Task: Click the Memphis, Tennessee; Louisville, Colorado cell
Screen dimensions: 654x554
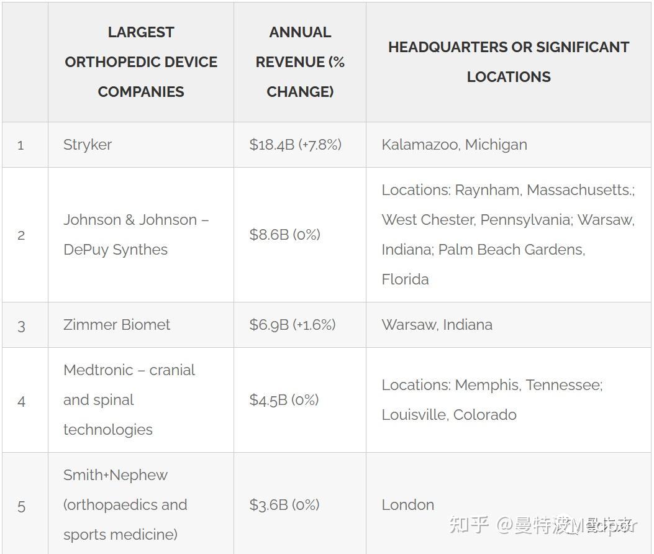Action: [492, 400]
